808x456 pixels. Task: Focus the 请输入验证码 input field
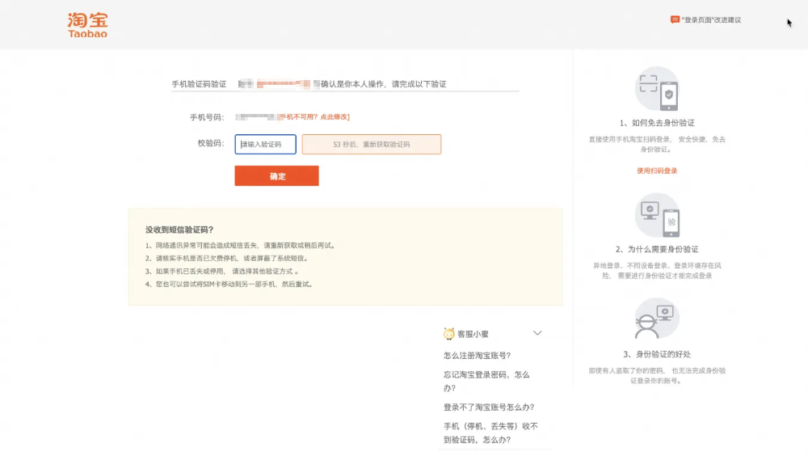(266, 144)
